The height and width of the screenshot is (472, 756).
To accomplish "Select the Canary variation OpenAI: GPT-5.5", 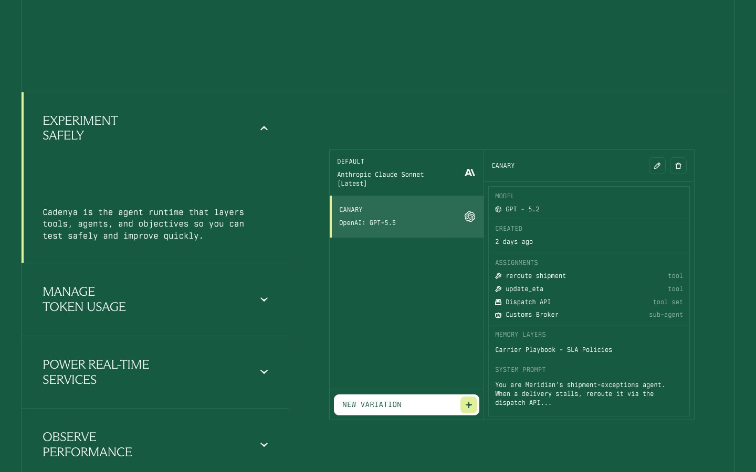I will [x=406, y=217].
